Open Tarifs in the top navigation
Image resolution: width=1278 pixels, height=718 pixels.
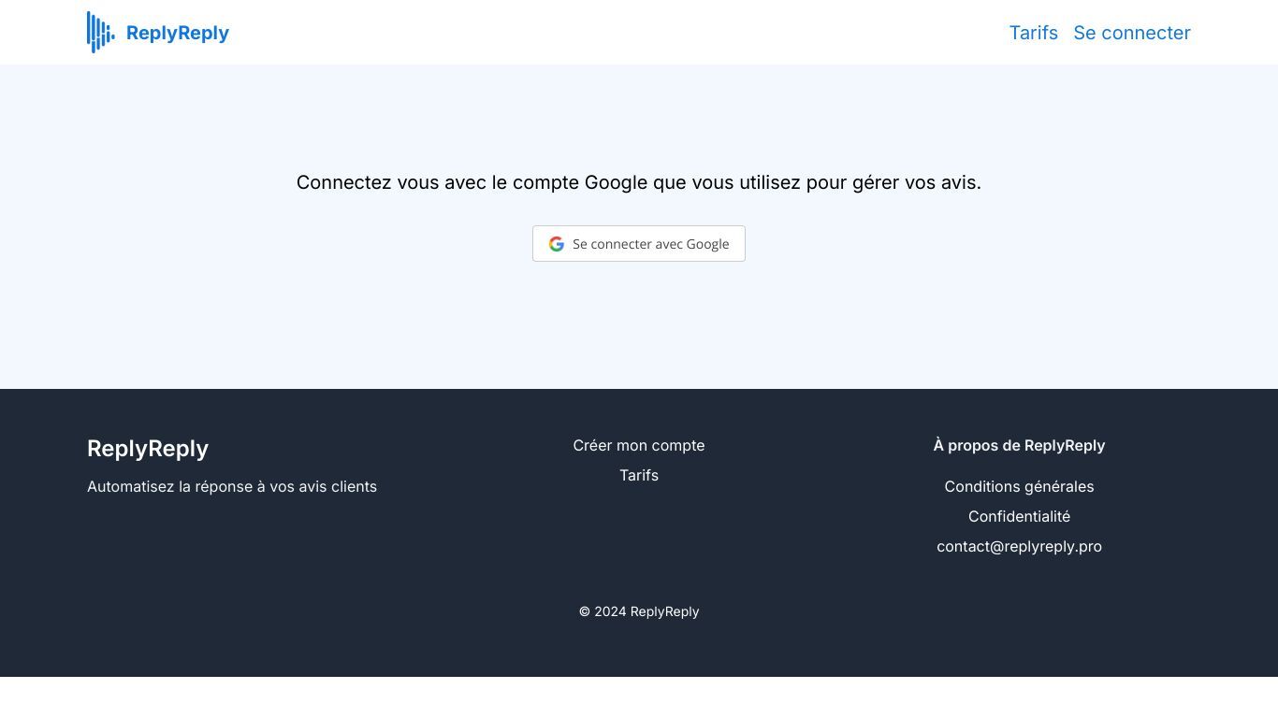click(x=1033, y=33)
